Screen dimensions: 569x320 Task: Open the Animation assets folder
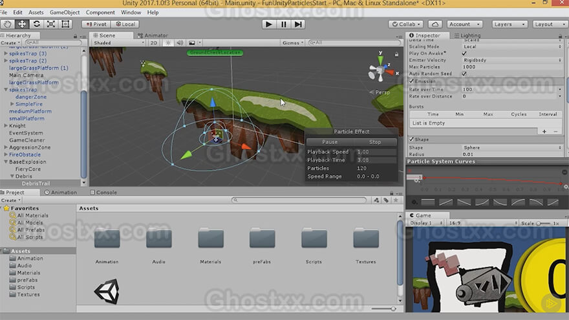pos(107,239)
